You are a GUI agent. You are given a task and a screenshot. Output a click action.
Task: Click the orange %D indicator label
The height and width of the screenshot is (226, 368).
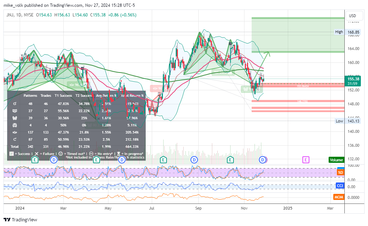[x=340, y=173]
